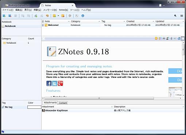Click the No tag color swatch box
This screenshot has height=135, width=186.
coord(34,107)
